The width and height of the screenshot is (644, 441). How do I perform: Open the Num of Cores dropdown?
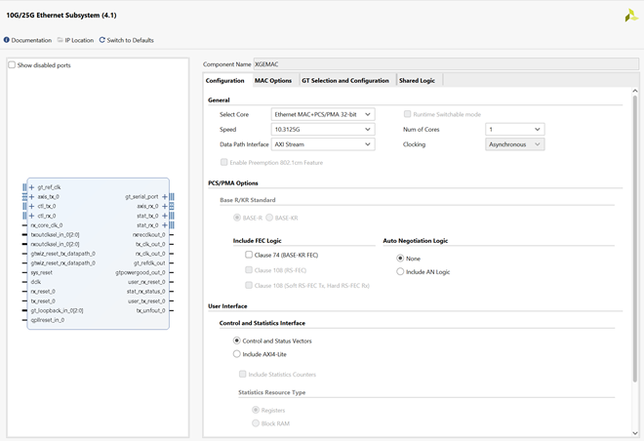(x=514, y=130)
